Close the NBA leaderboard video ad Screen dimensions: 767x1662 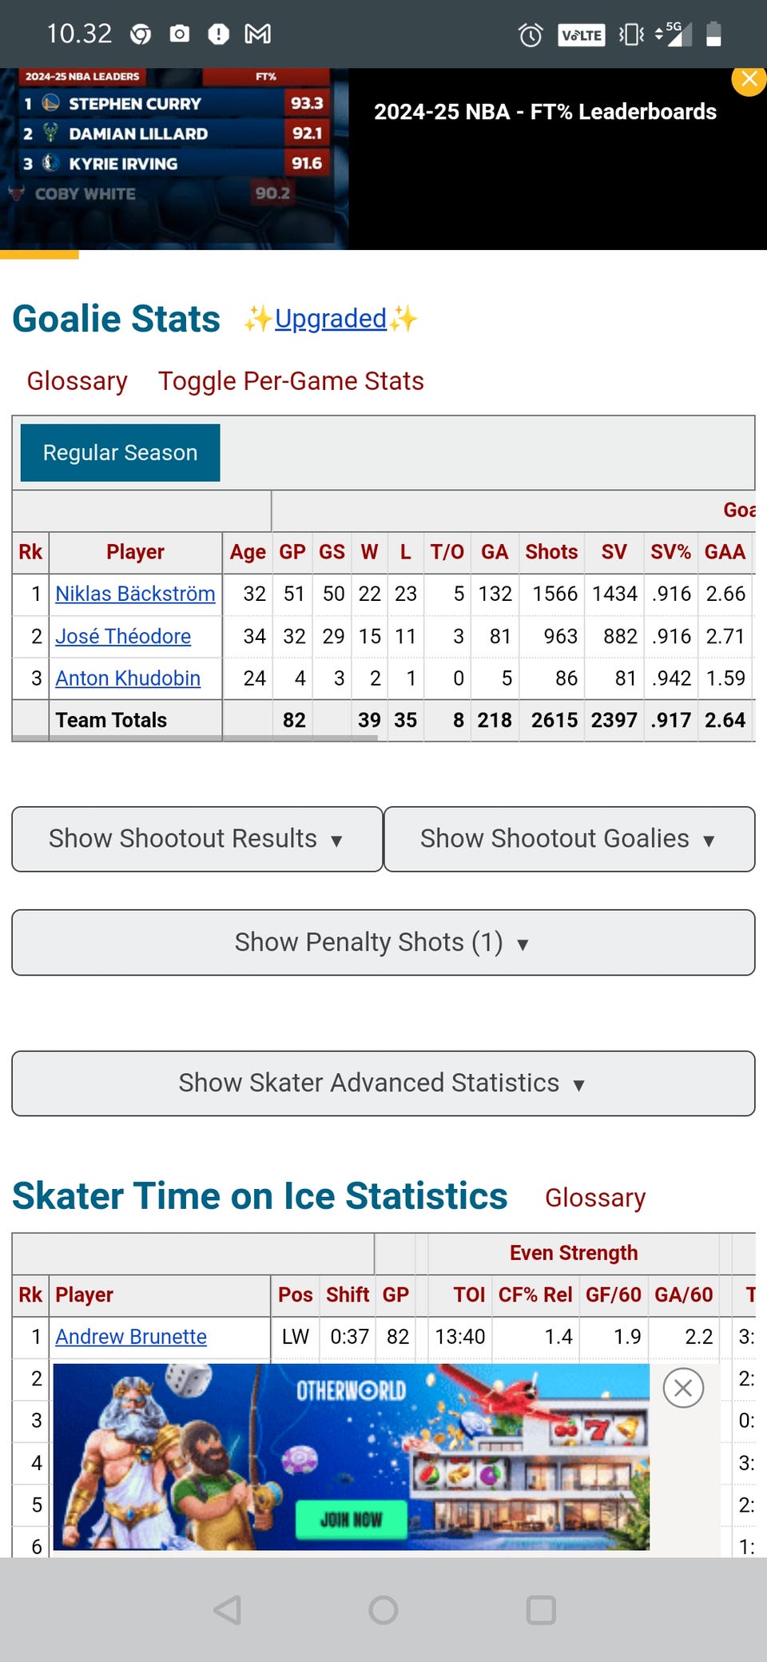[749, 80]
